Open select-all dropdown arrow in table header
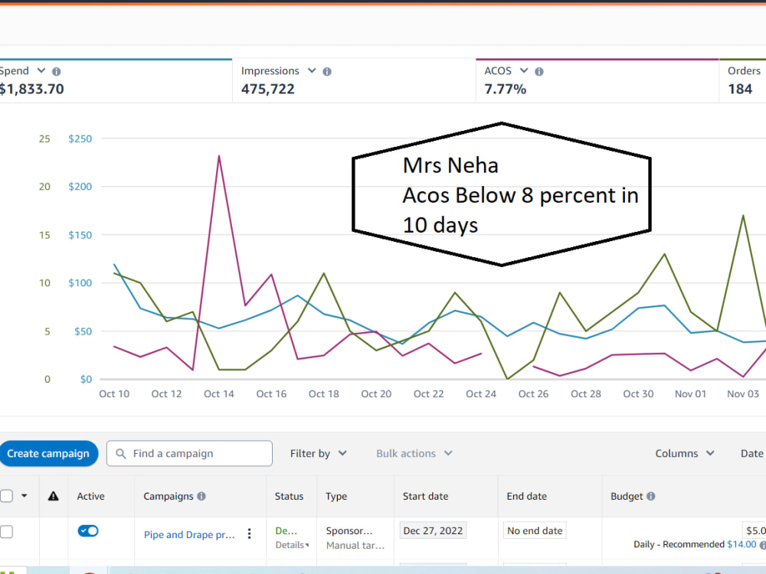Screen dimensions: 766x574 (24, 496)
